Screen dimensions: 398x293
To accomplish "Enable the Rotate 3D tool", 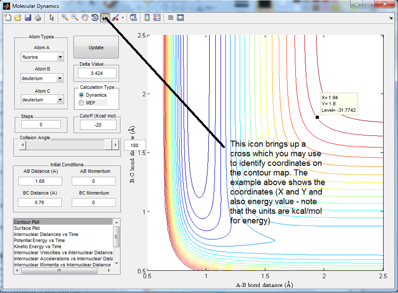I will [95, 18].
